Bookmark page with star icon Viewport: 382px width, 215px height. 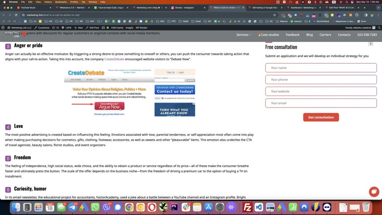click(275, 15)
